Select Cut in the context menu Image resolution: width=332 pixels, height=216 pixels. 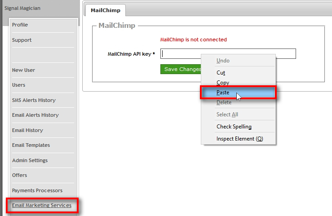coord(221,73)
